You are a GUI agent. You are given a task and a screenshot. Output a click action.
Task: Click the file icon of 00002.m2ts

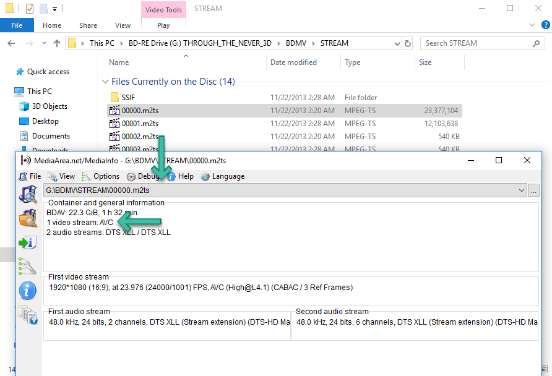coord(114,136)
